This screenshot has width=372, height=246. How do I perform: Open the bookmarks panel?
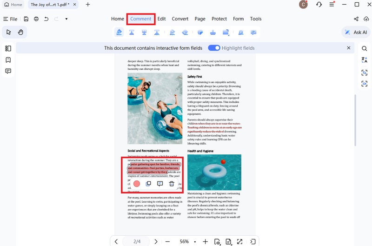pyautogui.click(x=8, y=60)
